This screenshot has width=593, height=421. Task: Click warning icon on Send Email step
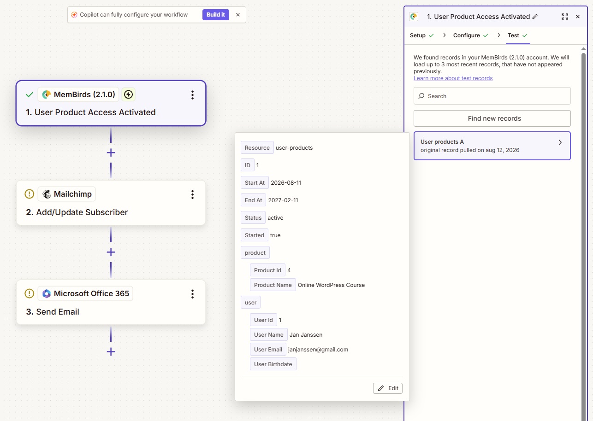point(30,293)
